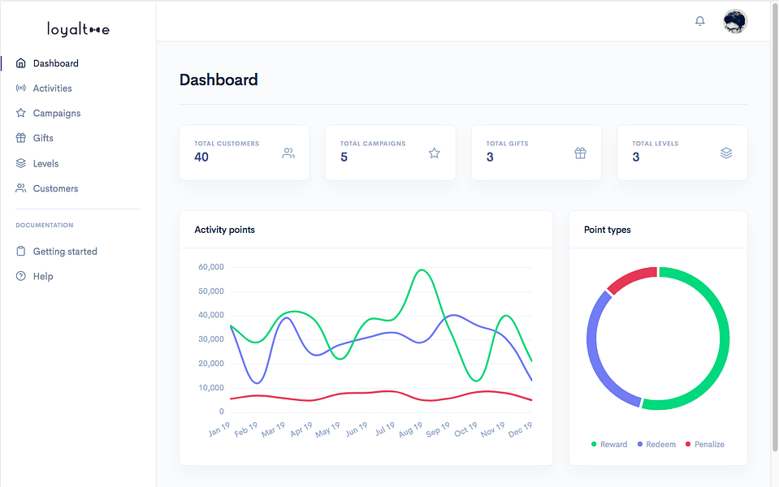Click the Activities broadcast icon
The height and width of the screenshot is (487, 779).
pyautogui.click(x=21, y=88)
